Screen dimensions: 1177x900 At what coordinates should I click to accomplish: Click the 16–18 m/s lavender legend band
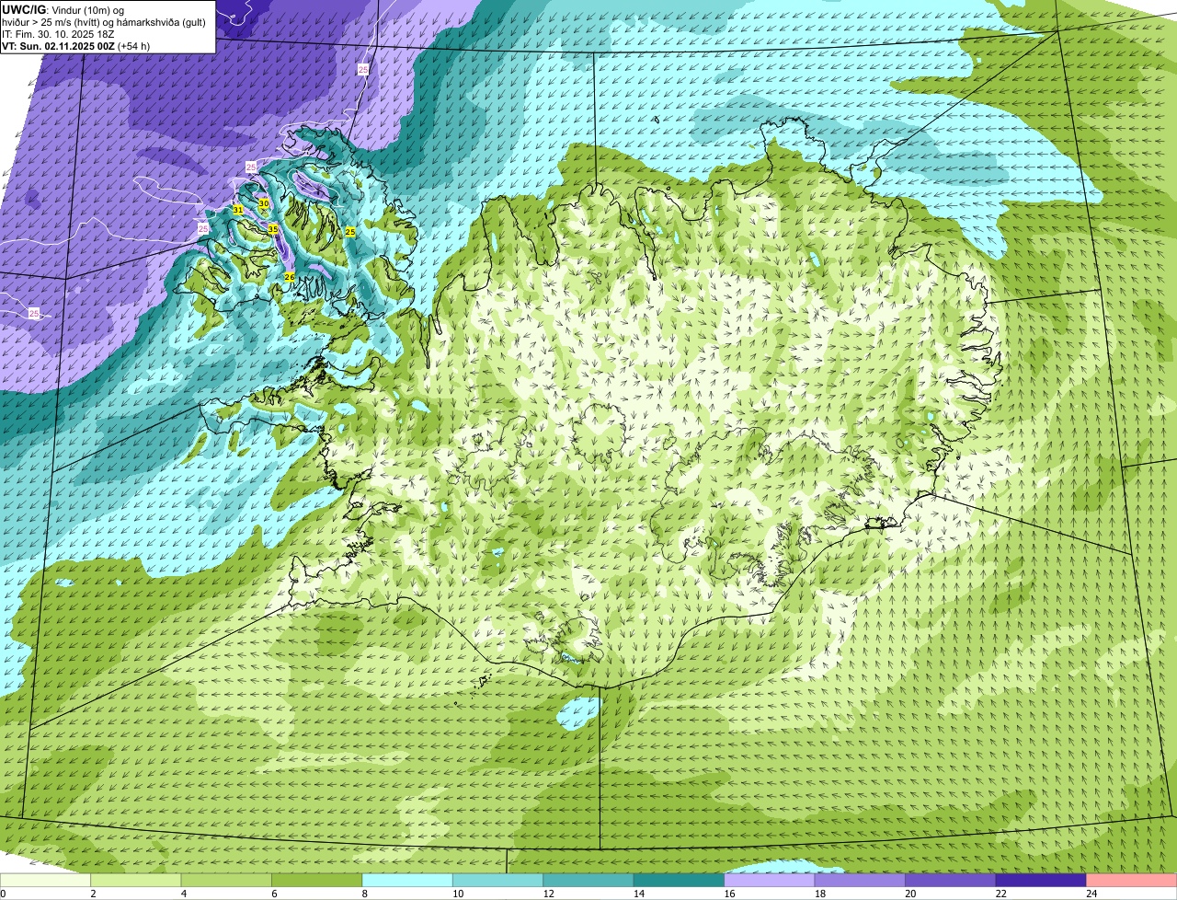[770, 880]
